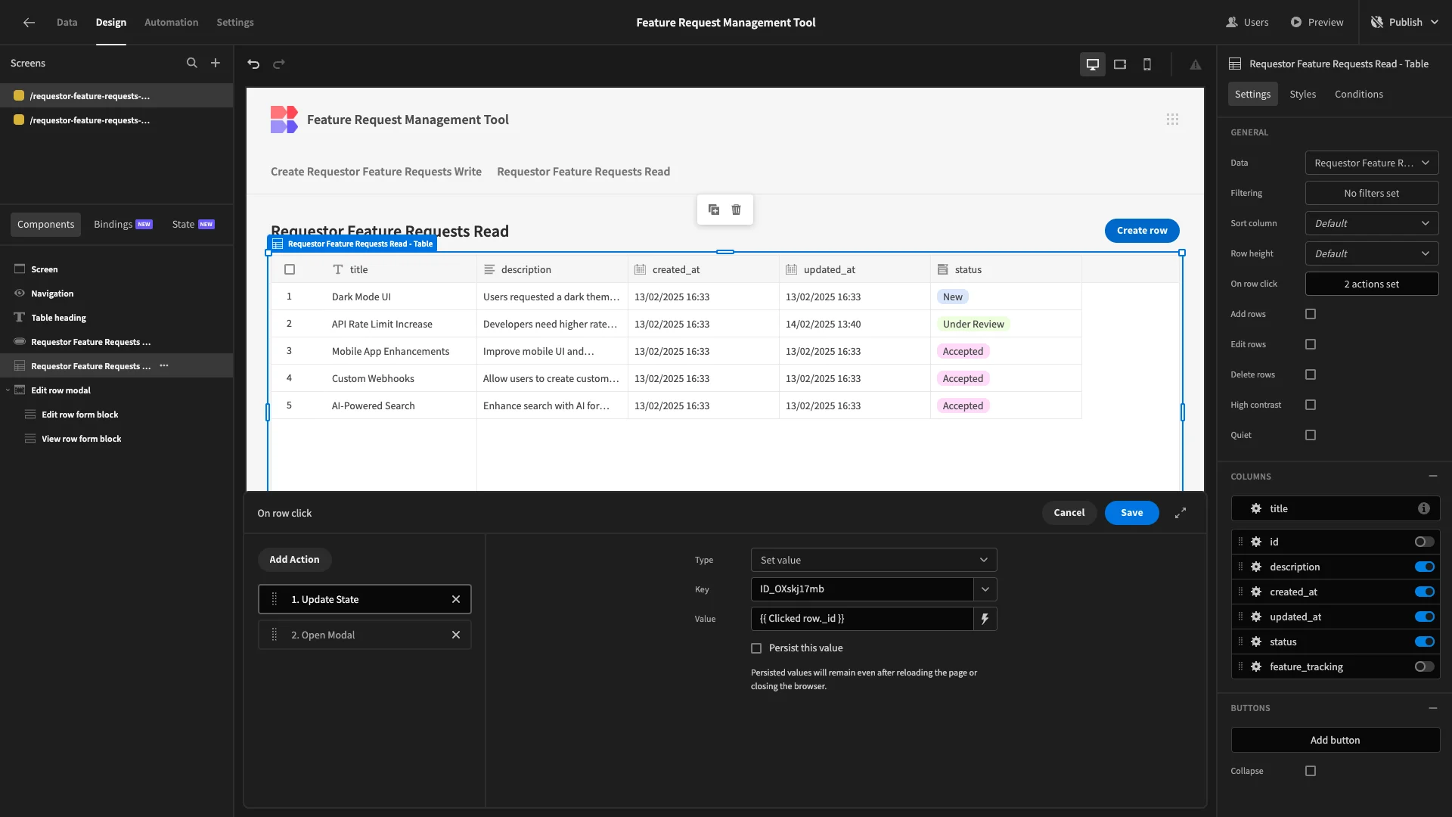Add a new screen with plus icon
The height and width of the screenshot is (817, 1452).
(x=216, y=64)
